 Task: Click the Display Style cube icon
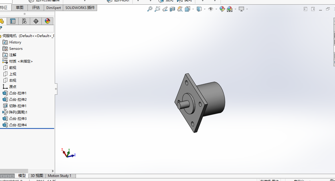(199, 9)
